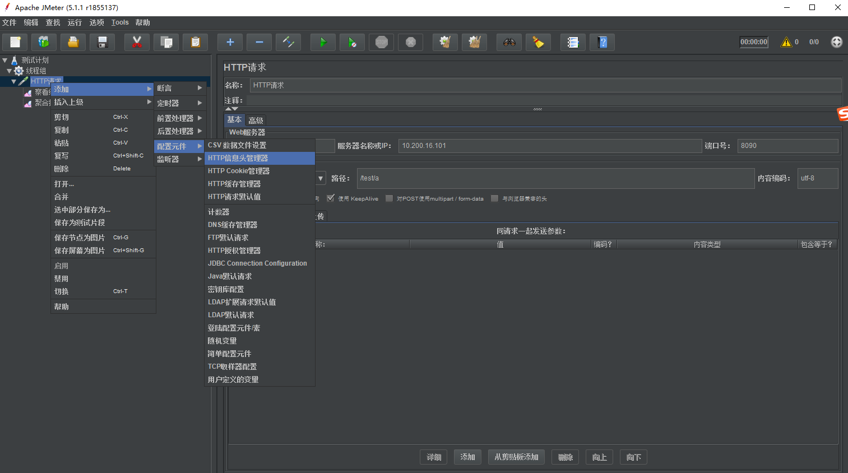
Task: Choose 插入上级 in the context menu
Action: pos(103,102)
